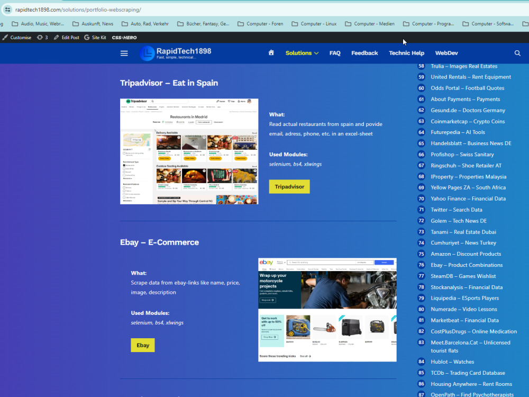Open Handelsblatt – Business News DE link

coord(471,143)
